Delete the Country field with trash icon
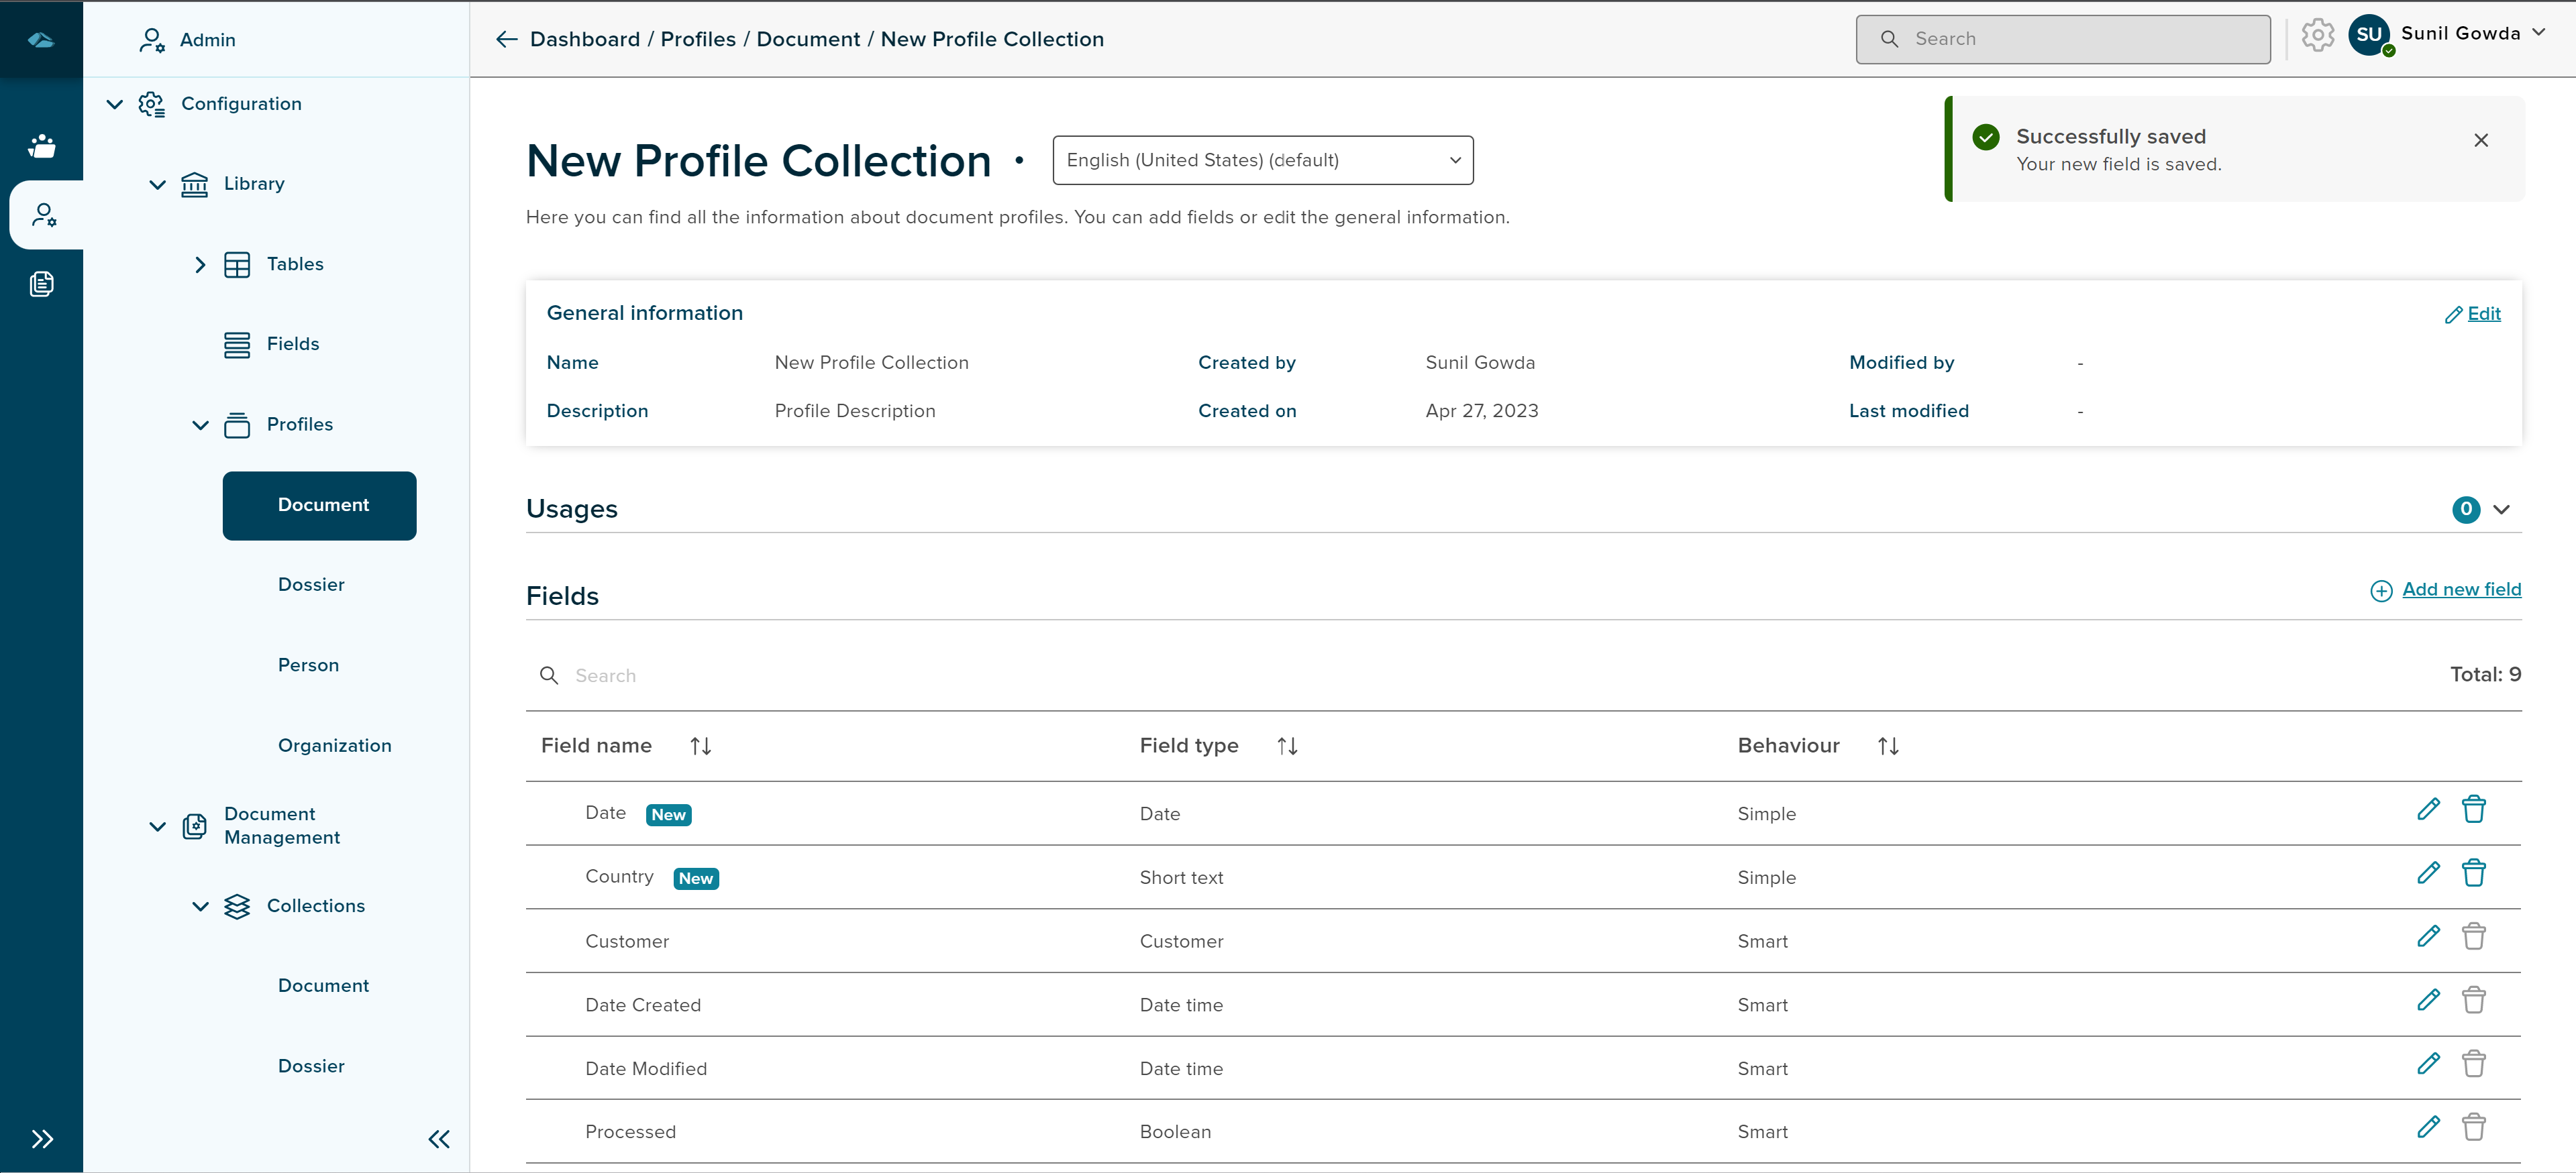The width and height of the screenshot is (2576, 1173). tap(2473, 873)
